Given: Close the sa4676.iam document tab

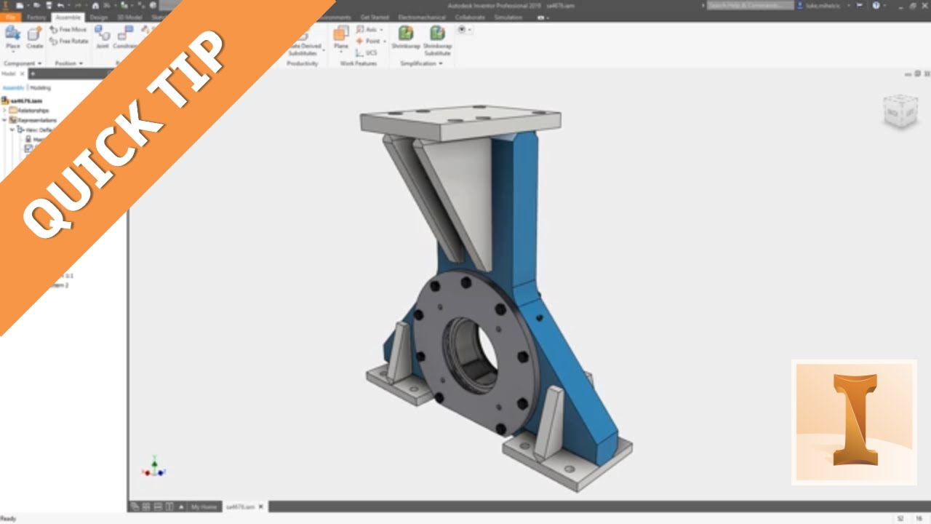Looking at the screenshot, I should point(261,507).
